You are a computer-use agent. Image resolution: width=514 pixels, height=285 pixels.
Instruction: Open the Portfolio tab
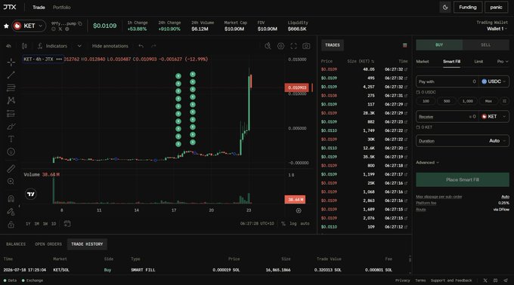coord(62,8)
